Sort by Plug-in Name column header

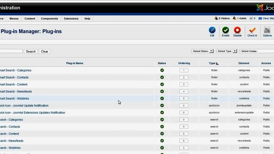point(74,63)
